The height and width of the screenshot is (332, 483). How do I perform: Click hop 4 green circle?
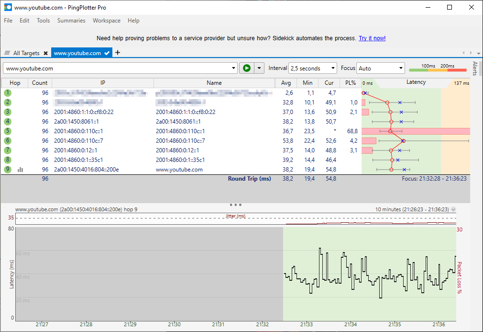8,122
